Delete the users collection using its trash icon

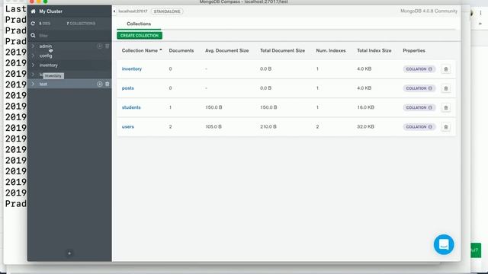[x=445, y=127]
